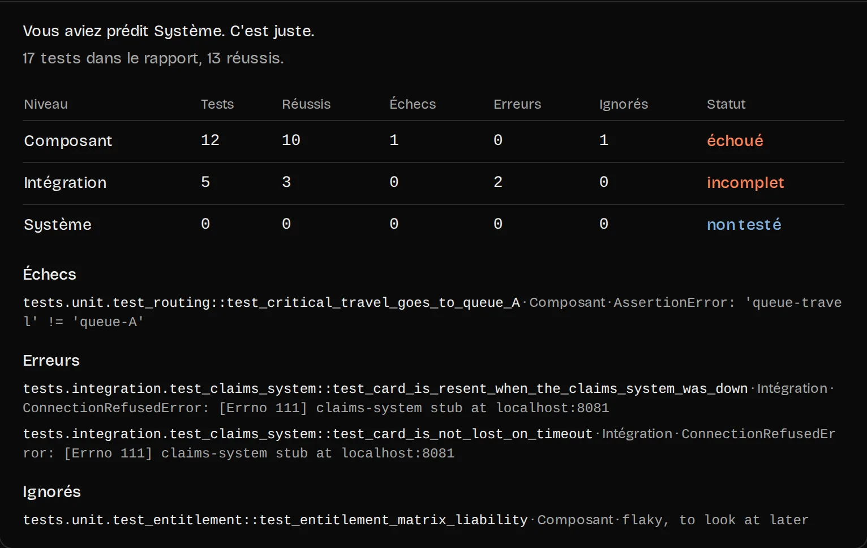The height and width of the screenshot is (548, 867).
Task: Click the "Échecs" section heading below the table
Action: pyautogui.click(x=49, y=275)
